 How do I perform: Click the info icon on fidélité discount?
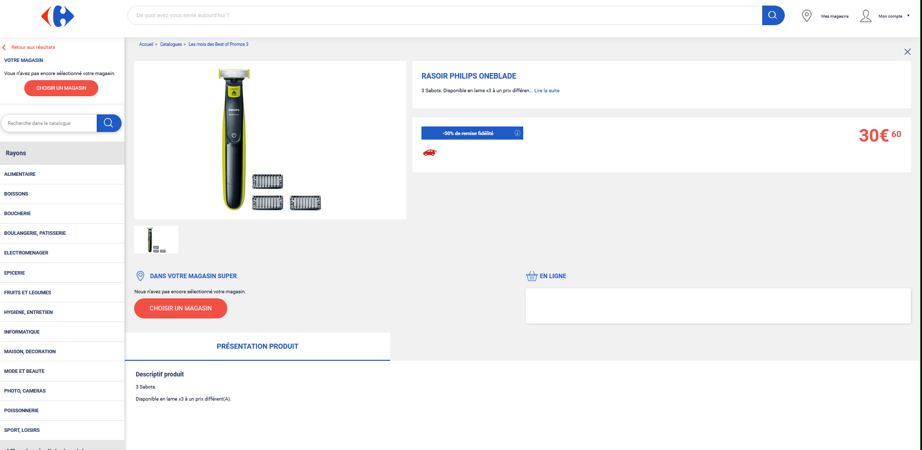pyautogui.click(x=517, y=133)
